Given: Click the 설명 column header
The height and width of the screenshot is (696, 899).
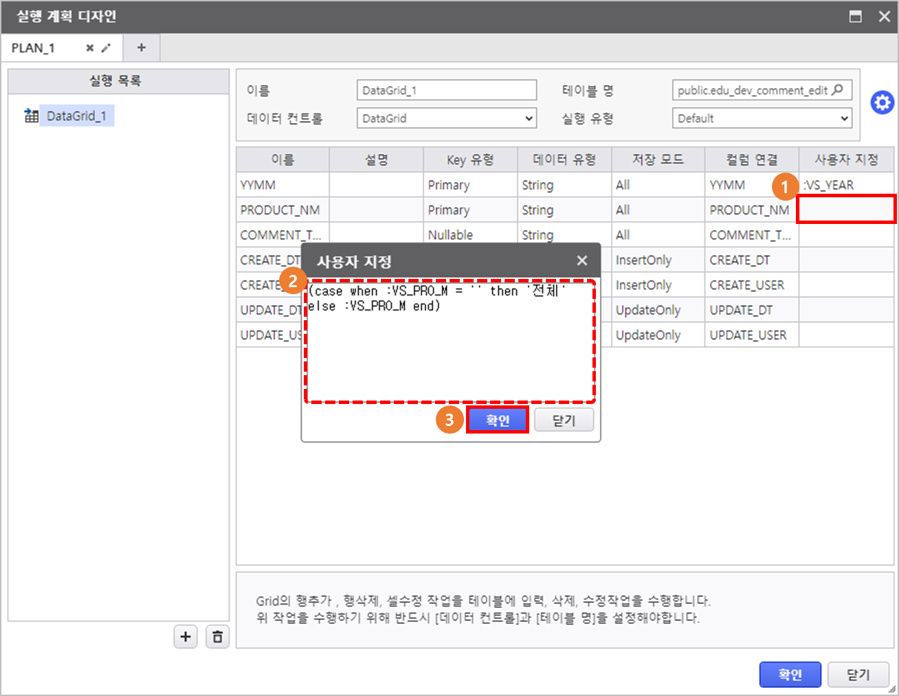Looking at the screenshot, I should tap(377, 159).
